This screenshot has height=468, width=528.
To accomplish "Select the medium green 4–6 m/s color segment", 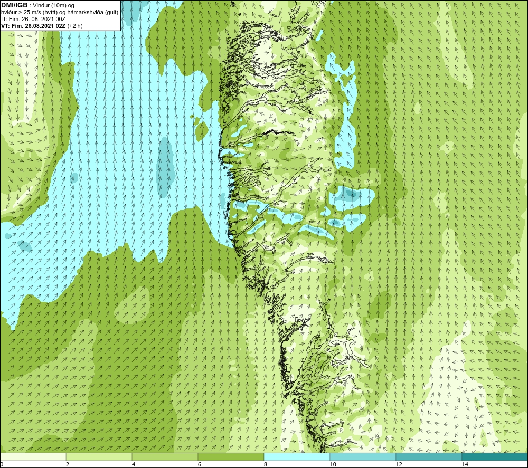I will 165,457.
